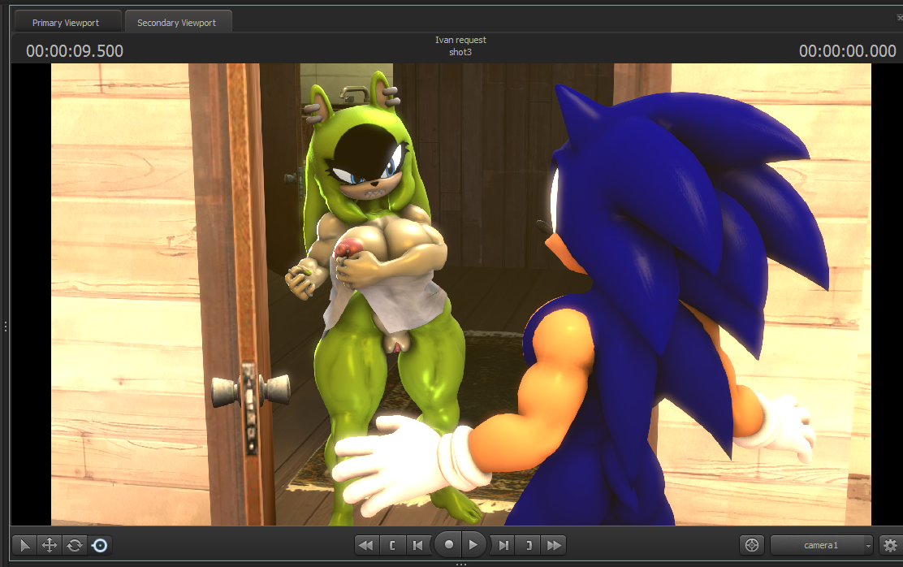
Task: Click the opening bracket in-point button
Action: tap(393, 545)
